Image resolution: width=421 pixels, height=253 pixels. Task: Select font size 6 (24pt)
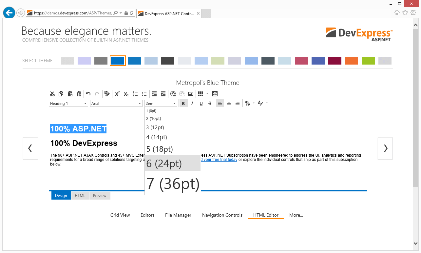pyautogui.click(x=173, y=163)
